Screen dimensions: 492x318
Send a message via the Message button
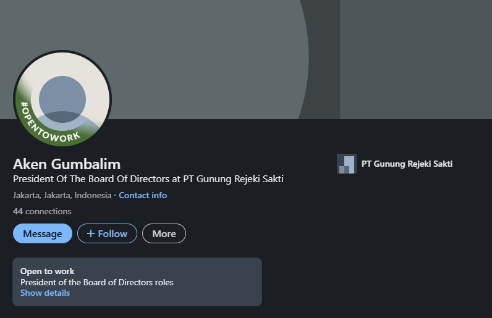click(x=43, y=233)
